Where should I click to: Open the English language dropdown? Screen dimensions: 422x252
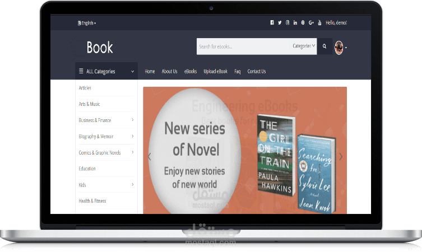87,23
